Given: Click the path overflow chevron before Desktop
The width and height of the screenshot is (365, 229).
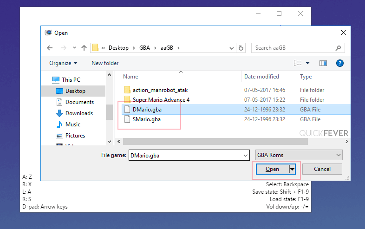Looking at the screenshot, I should click(x=103, y=48).
